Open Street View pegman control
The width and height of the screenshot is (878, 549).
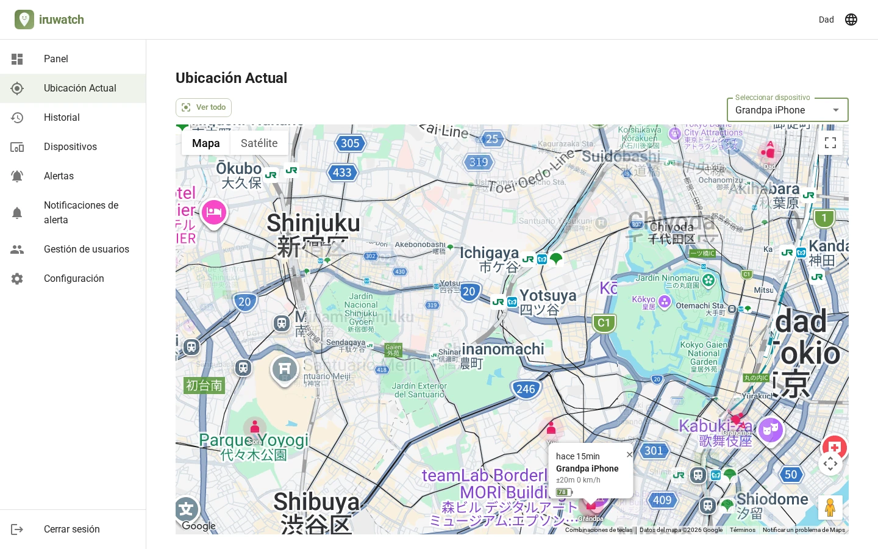click(830, 507)
